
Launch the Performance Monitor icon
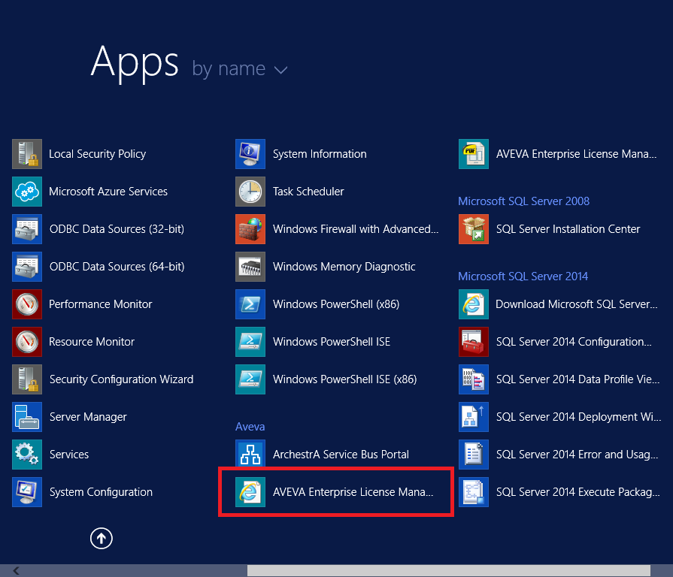[27, 304]
